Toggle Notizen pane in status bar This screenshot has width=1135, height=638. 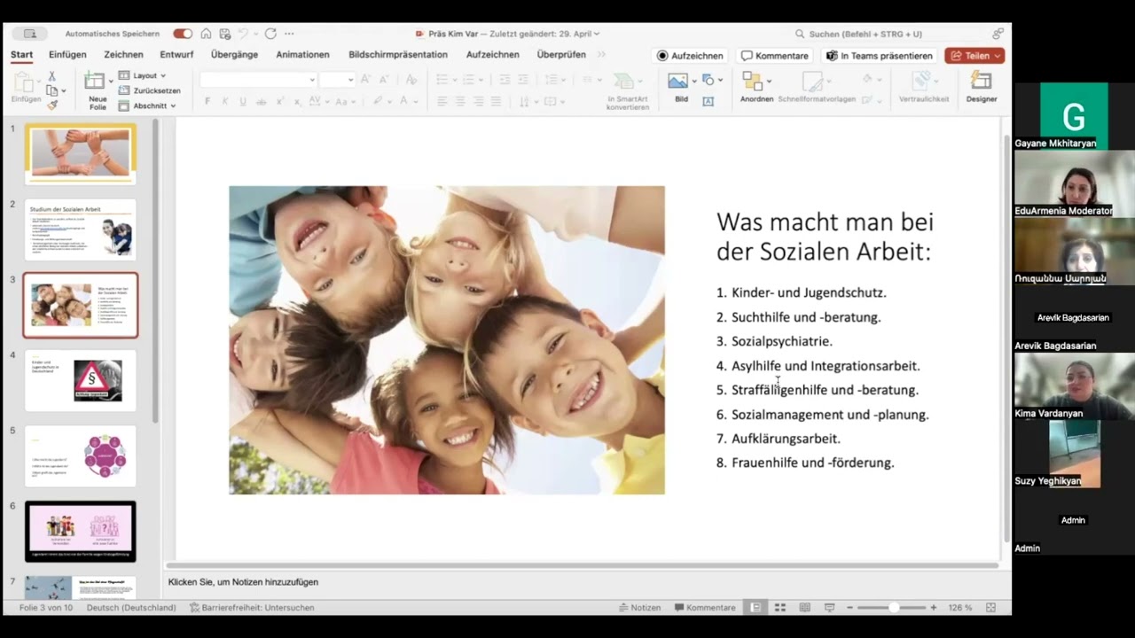point(640,607)
